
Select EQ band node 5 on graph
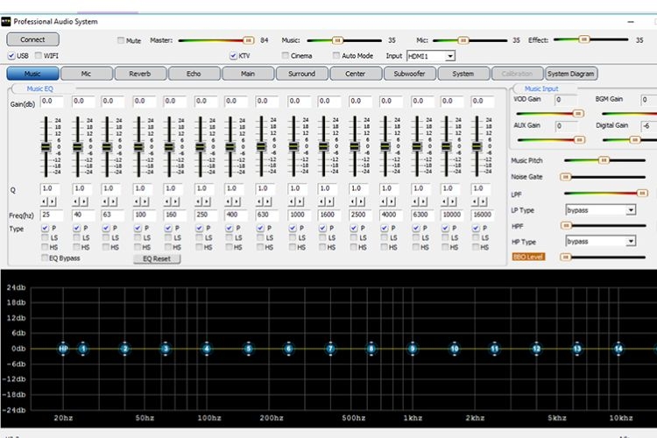tap(248, 349)
